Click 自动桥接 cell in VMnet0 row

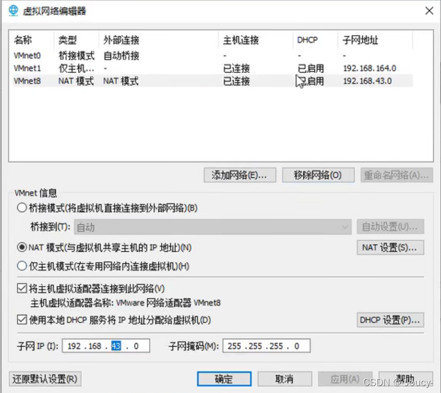121,55
